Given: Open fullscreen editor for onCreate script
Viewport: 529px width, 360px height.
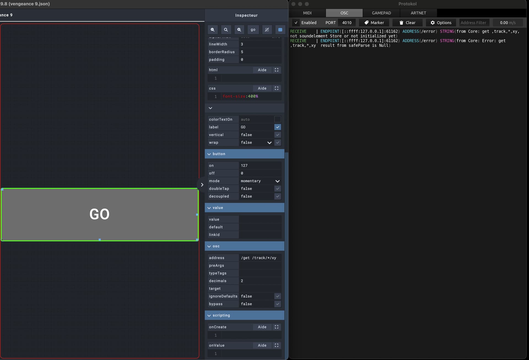Looking at the screenshot, I should tap(277, 327).
